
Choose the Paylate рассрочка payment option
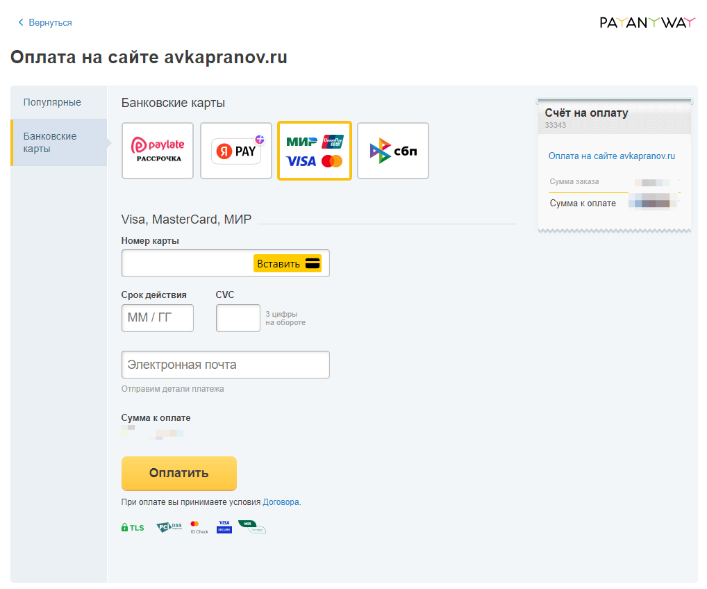158,151
